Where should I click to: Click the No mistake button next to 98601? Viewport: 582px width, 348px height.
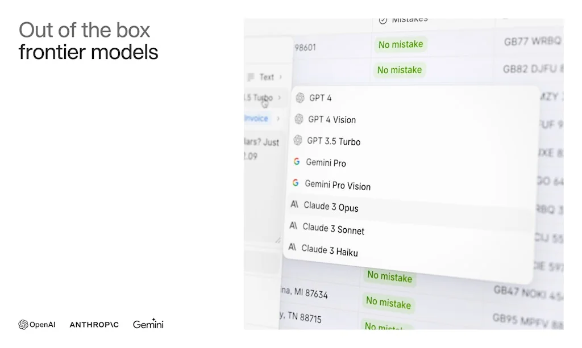(x=401, y=44)
